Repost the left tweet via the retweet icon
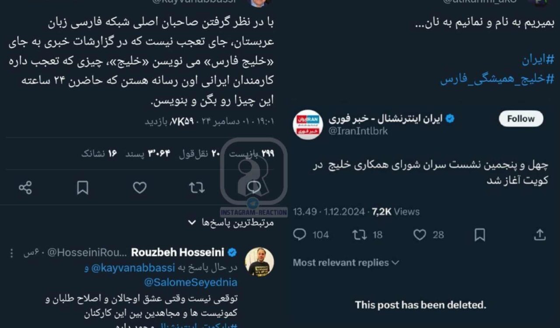 [x=196, y=188]
